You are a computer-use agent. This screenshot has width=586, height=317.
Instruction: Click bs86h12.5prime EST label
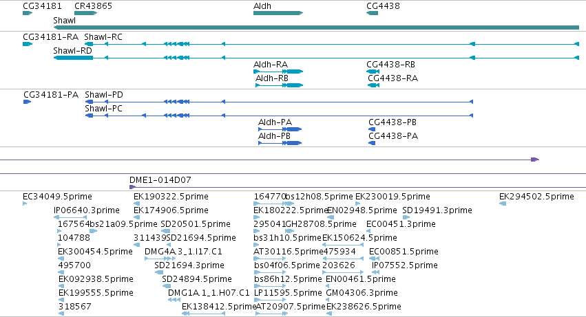click(288, 279)
